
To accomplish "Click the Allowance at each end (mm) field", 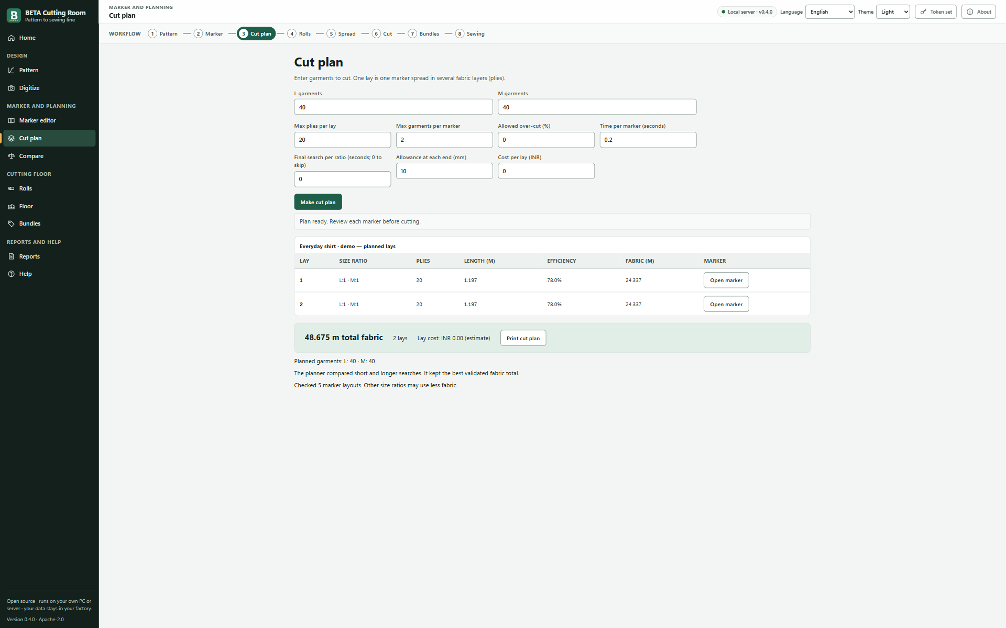I will (444, 171).
